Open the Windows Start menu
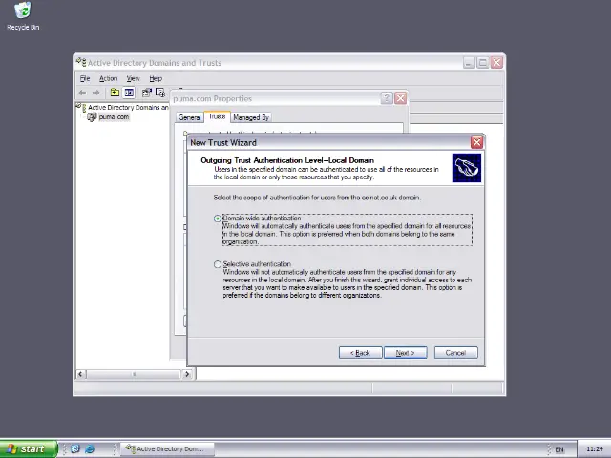 point(24,448)
